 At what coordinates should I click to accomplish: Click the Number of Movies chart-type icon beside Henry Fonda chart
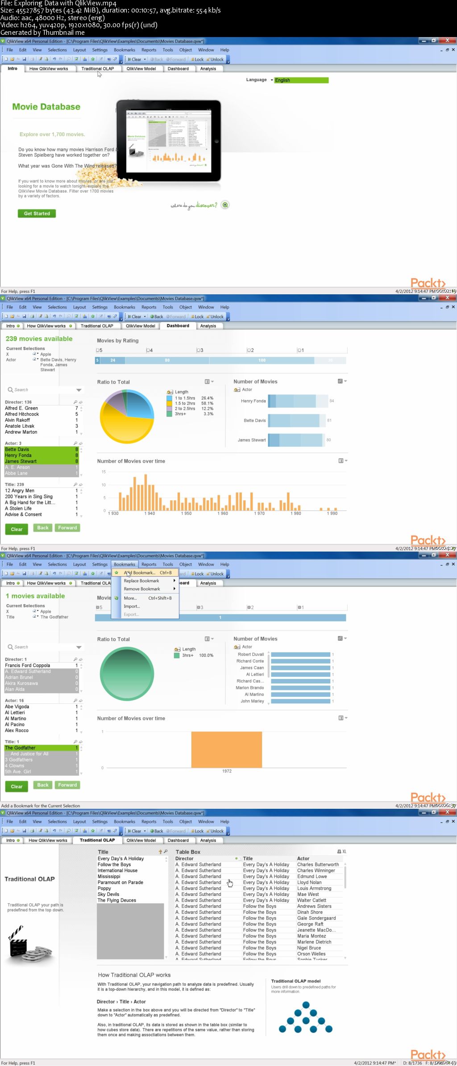tap(340, 381)
